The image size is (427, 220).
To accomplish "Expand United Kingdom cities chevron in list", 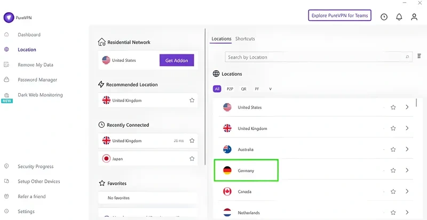I will pos(407,128).
